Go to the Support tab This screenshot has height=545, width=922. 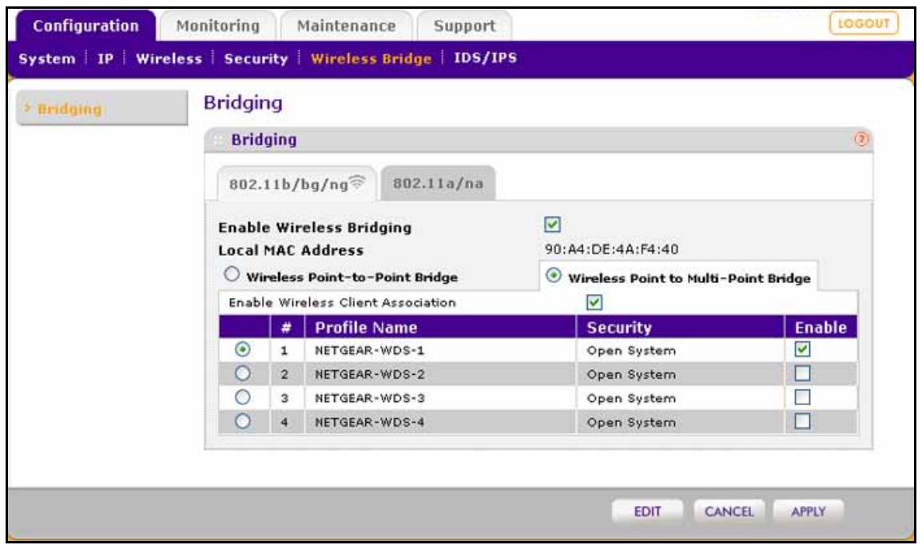tap(464, 26)
